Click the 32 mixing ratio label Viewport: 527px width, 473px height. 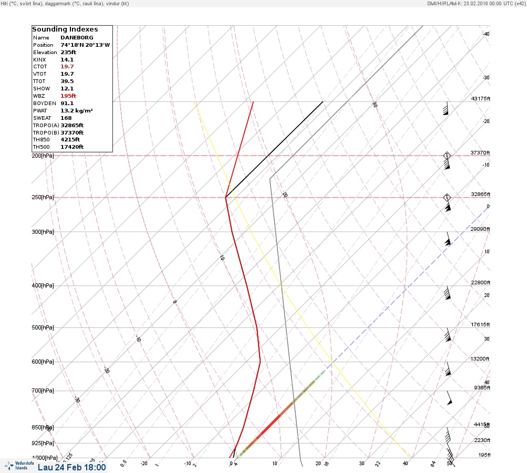tap(378, 464)
